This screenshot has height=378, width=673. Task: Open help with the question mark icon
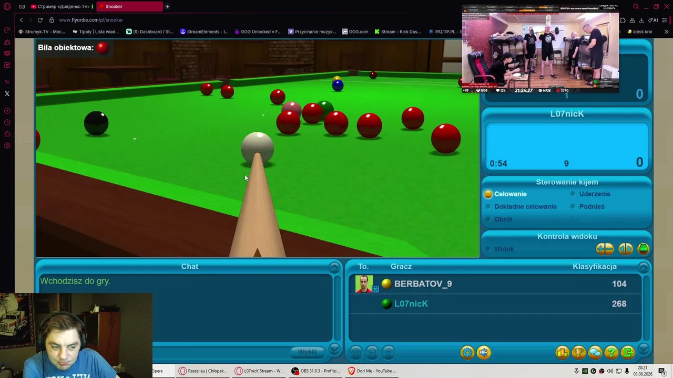[x=611, y=352]
